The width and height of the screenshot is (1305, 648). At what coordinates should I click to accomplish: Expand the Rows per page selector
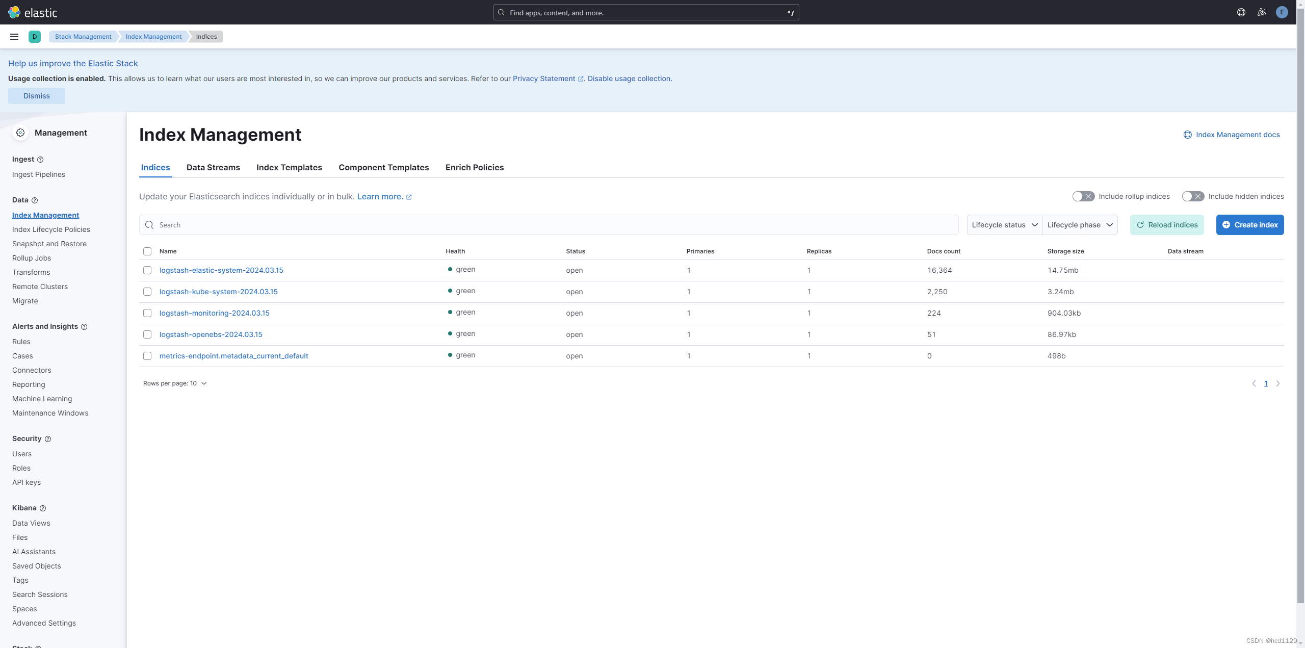(175, 383)
